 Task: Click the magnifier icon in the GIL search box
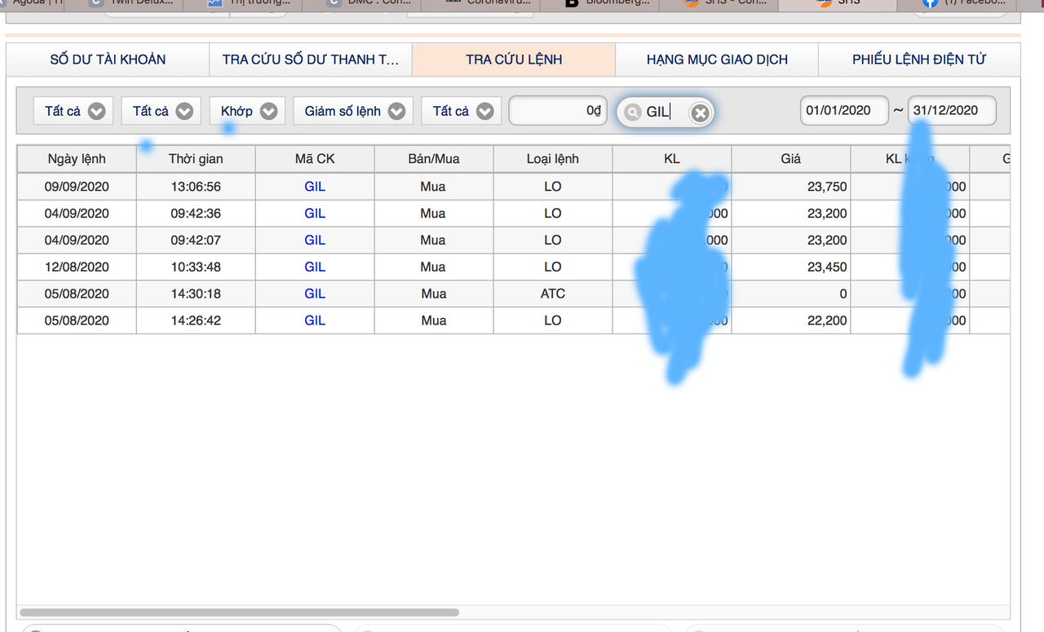(633, 113)
